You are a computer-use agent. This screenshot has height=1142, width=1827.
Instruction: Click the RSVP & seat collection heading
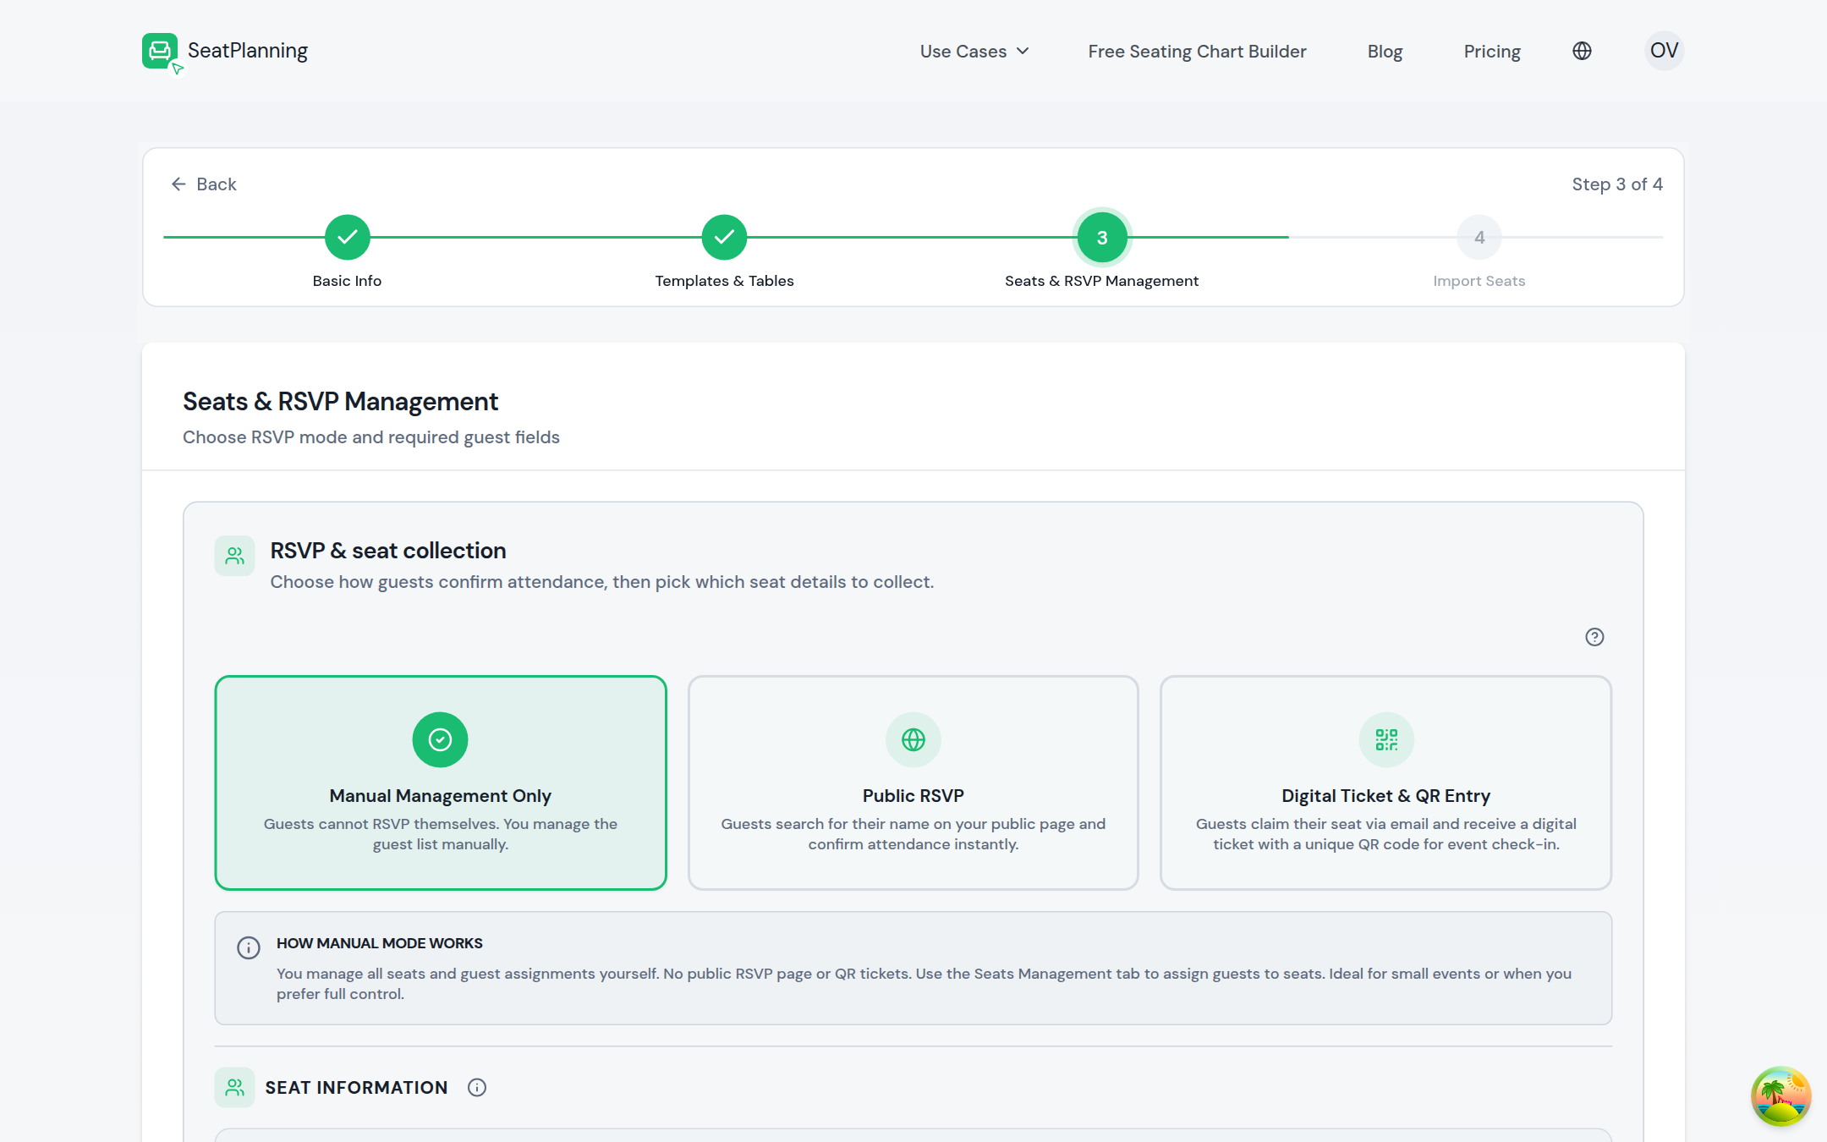point(388,551)
